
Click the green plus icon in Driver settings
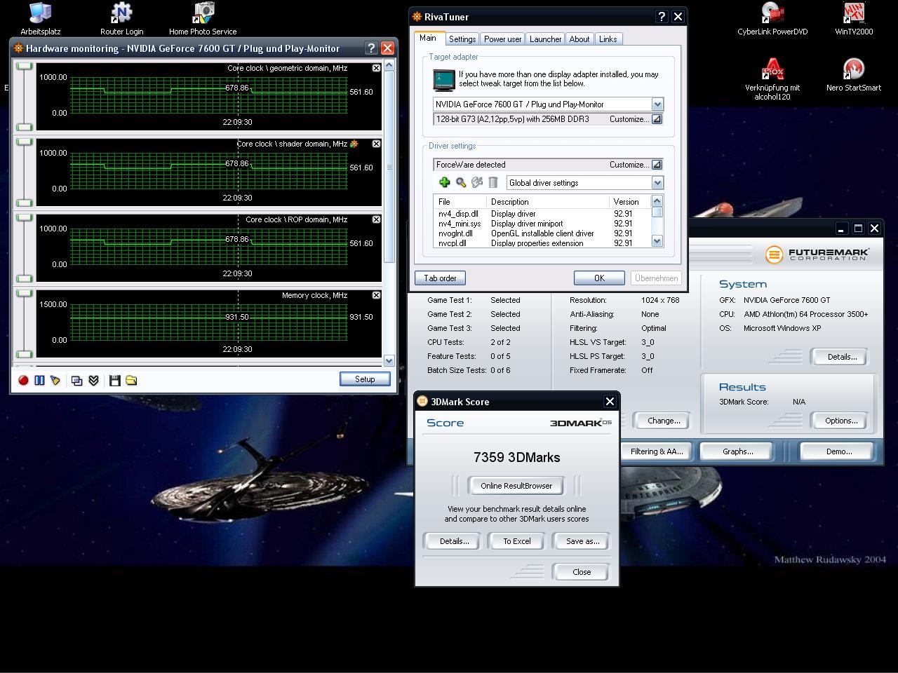(x=444, y=183)
